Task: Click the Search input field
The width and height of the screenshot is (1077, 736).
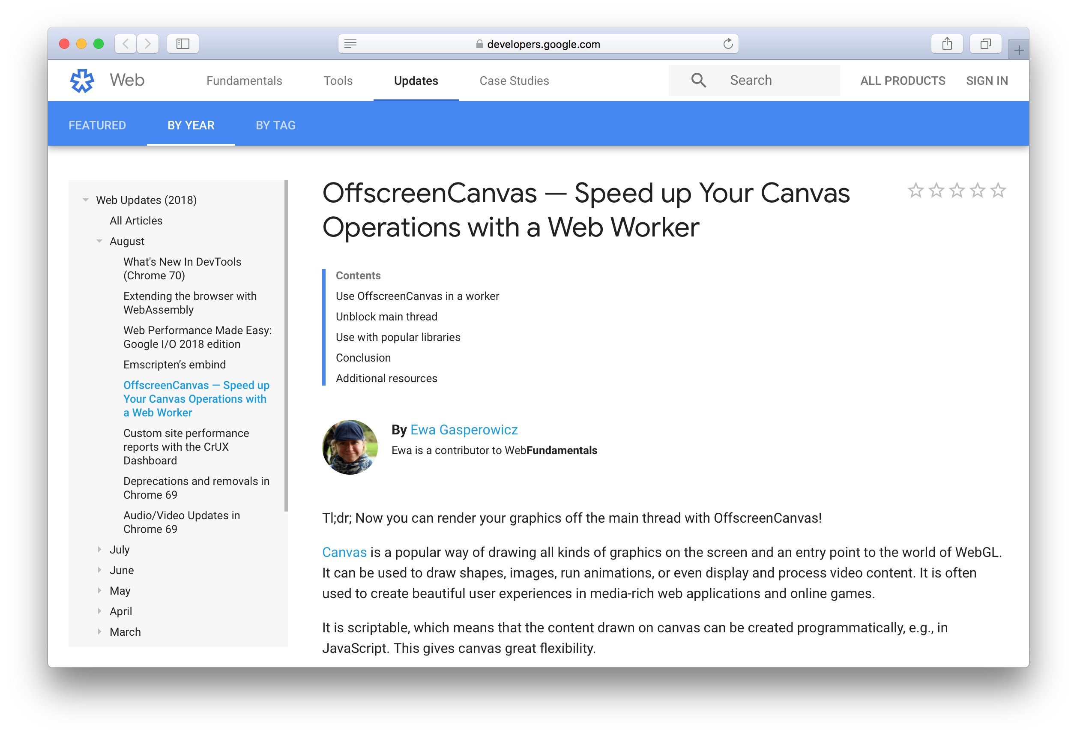Action: click(x=754, y=80)
